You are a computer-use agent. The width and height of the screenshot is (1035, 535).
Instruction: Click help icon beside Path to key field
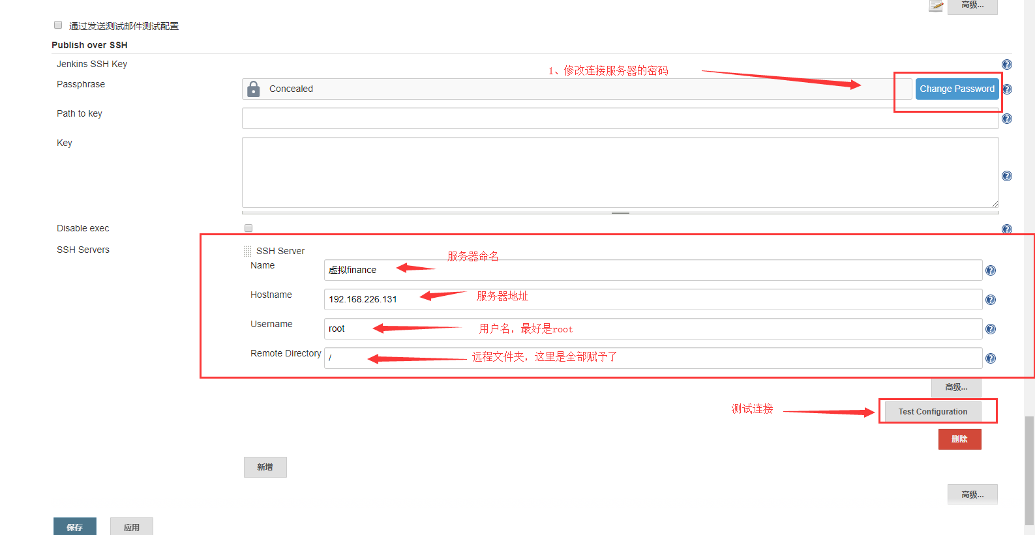coord(1006,119)
